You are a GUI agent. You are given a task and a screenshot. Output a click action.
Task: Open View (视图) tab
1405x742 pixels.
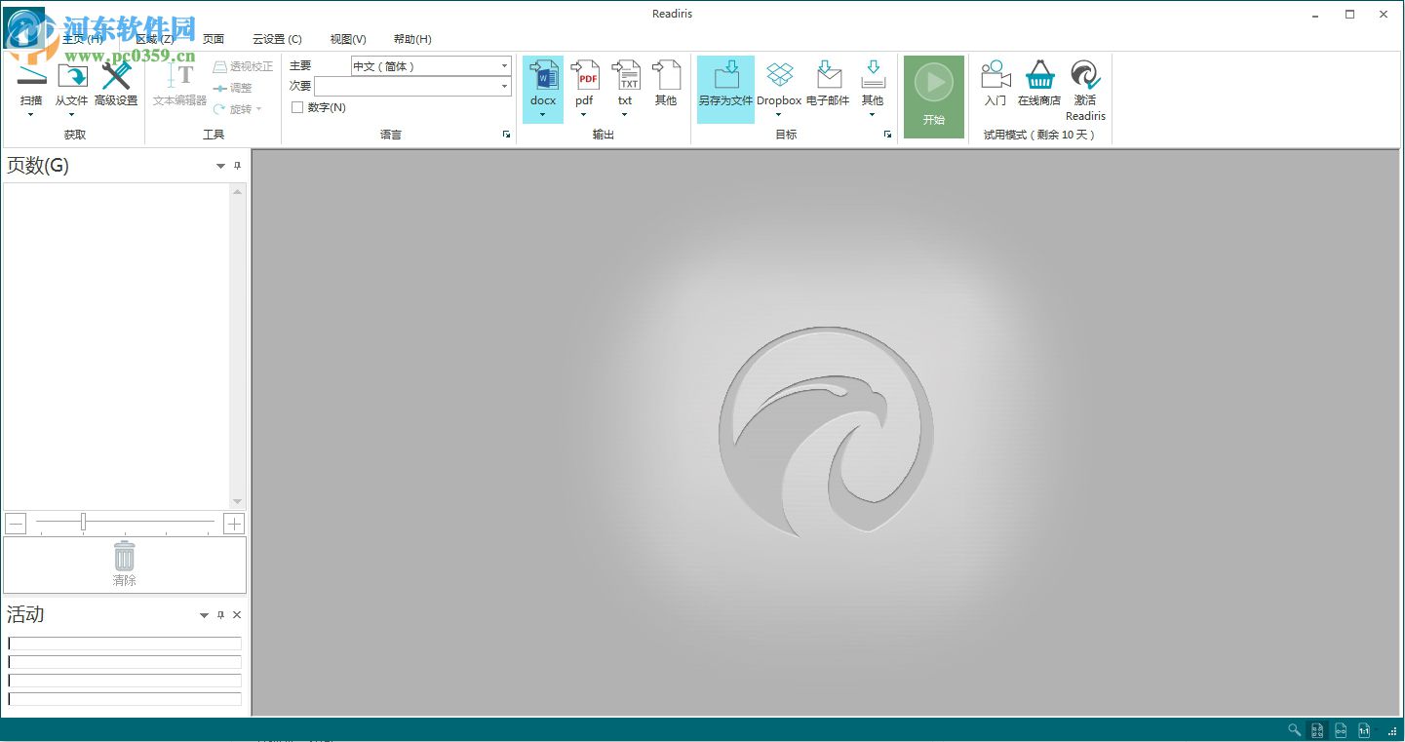point(348,39)
